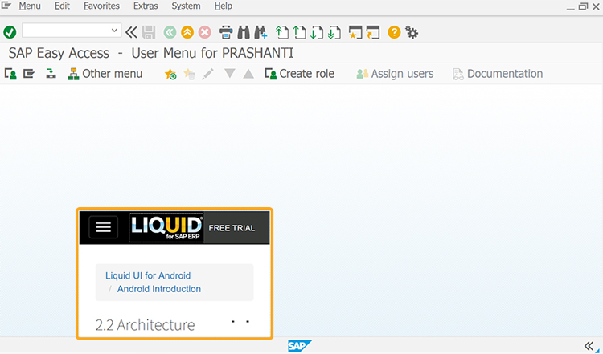Click the SAP logo in status bar
This screenshot has width=603, height=354.
pos(300,346)
